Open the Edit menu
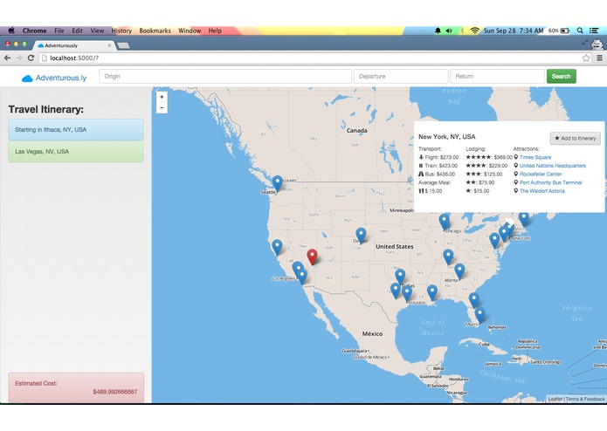The width and height of the screenshot is (607, 431). pos(77,31)
